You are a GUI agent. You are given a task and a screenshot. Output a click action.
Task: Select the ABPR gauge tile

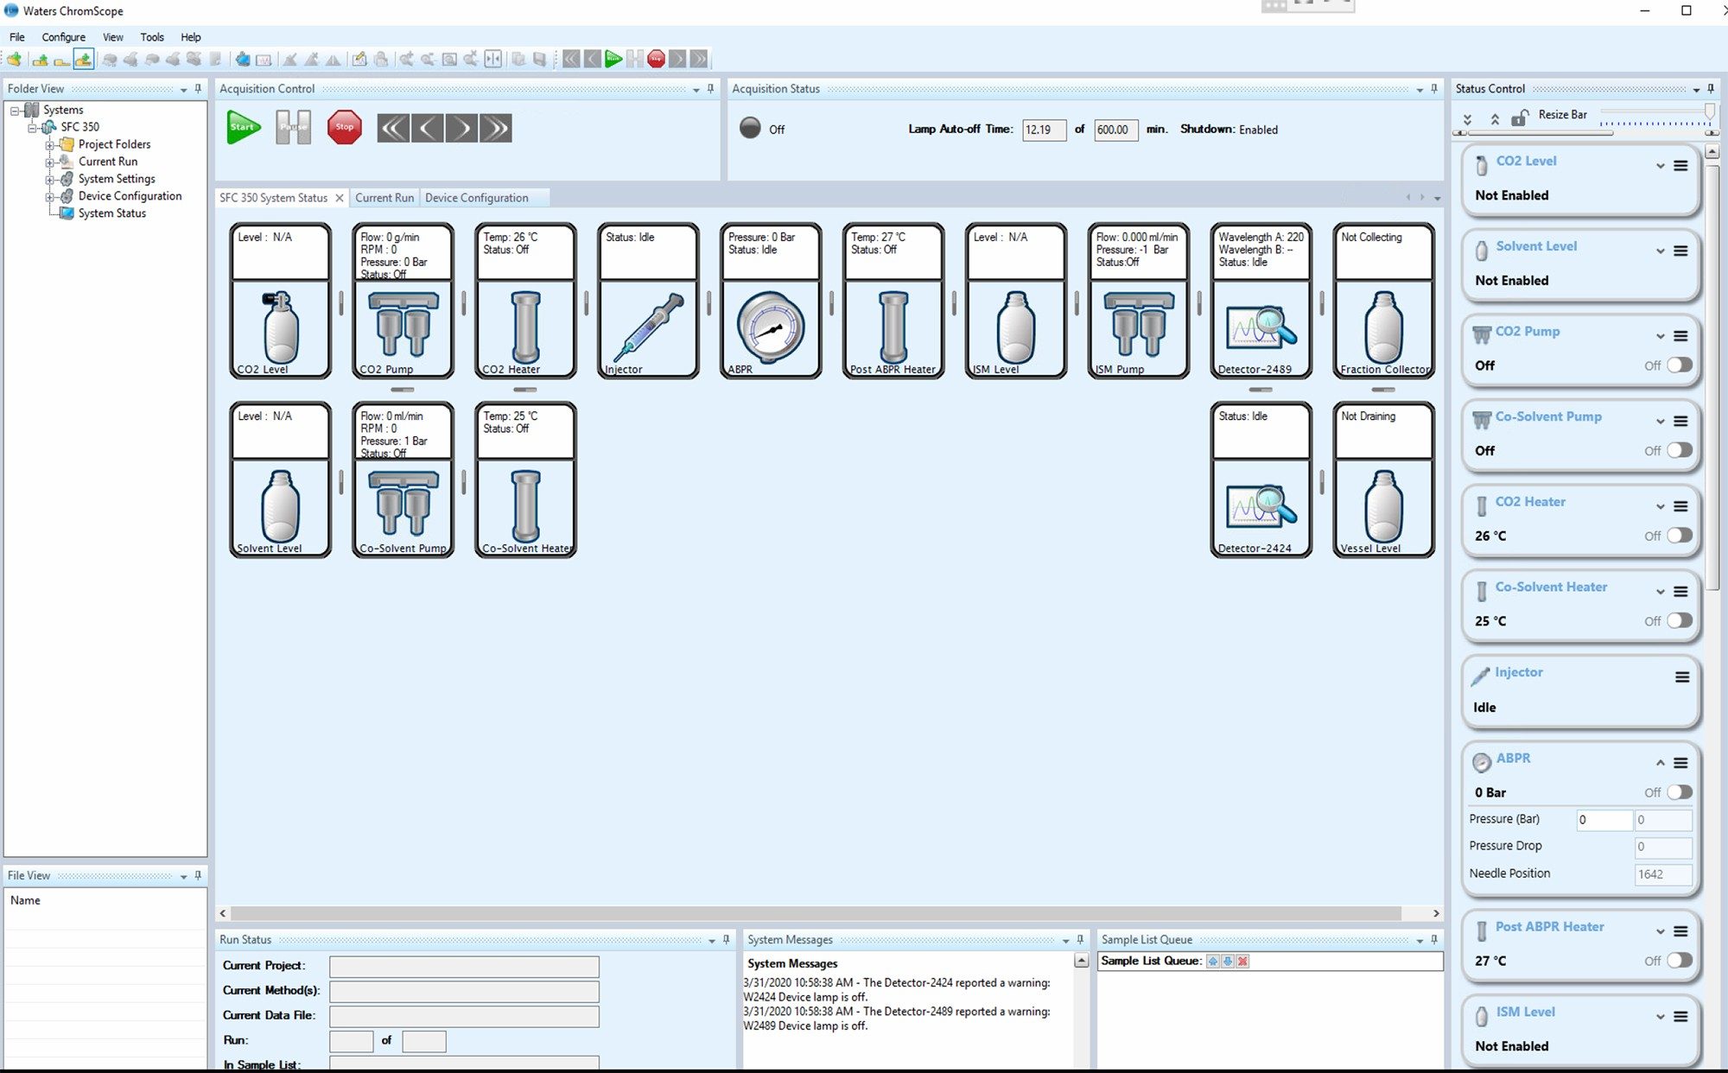pos(771,301)
